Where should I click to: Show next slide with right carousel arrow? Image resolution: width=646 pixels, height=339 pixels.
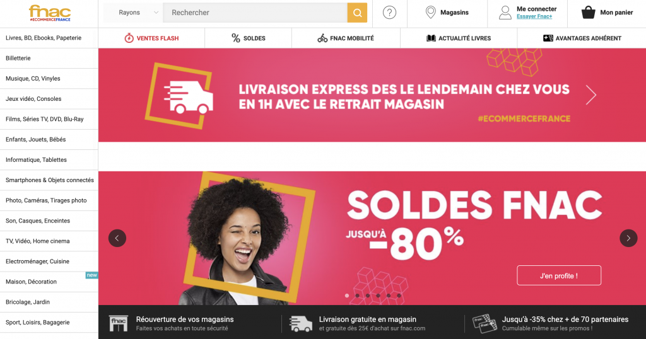pos(628,238)
